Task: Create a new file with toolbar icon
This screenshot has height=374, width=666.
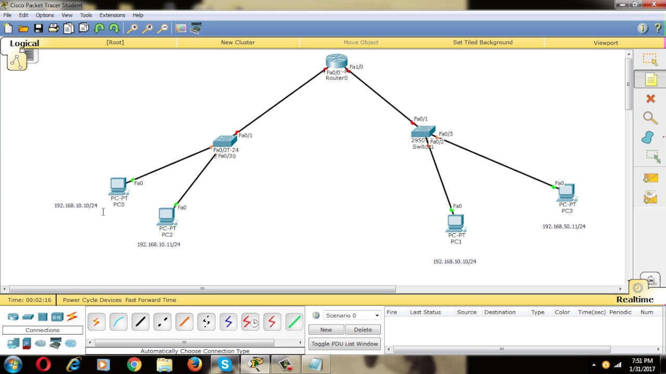Action: 8,29
